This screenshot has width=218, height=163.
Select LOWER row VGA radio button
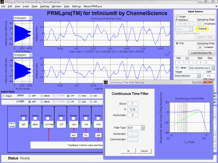79,102
